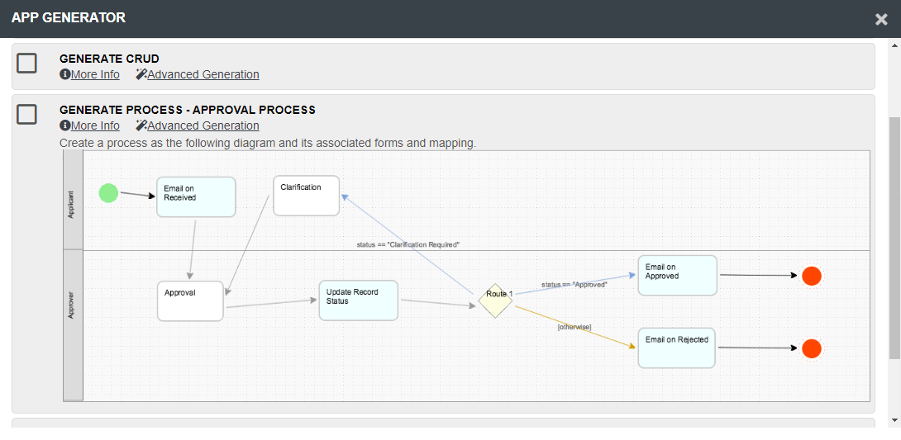Select the Email on Approved node
The height and width of the screenshot is (440, 901).
click(x=677, y=275)
